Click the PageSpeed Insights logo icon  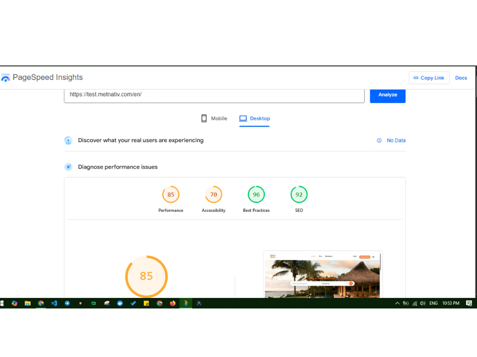point(5,78)
